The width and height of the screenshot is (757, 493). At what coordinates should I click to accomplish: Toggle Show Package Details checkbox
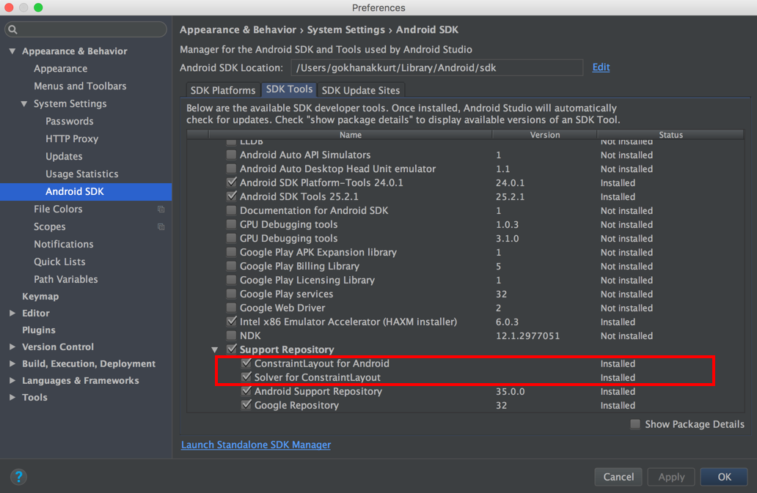pos(635,424)
